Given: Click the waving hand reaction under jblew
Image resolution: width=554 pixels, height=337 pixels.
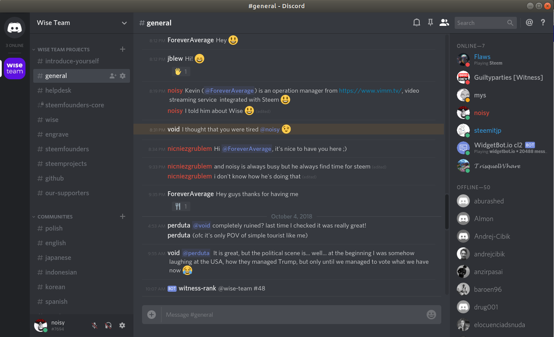Looking at the screenshot, I should (181, 72).
